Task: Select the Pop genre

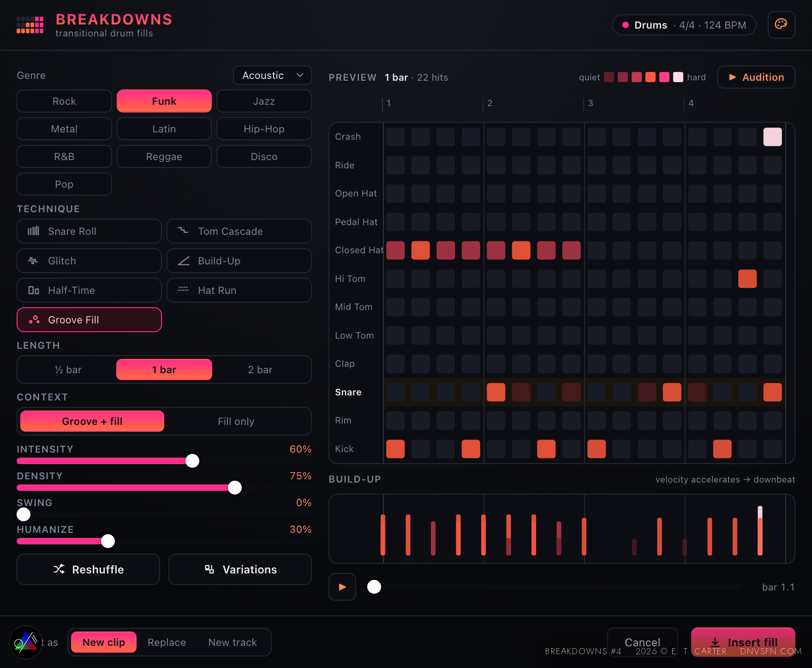Action: pos(64,184)
